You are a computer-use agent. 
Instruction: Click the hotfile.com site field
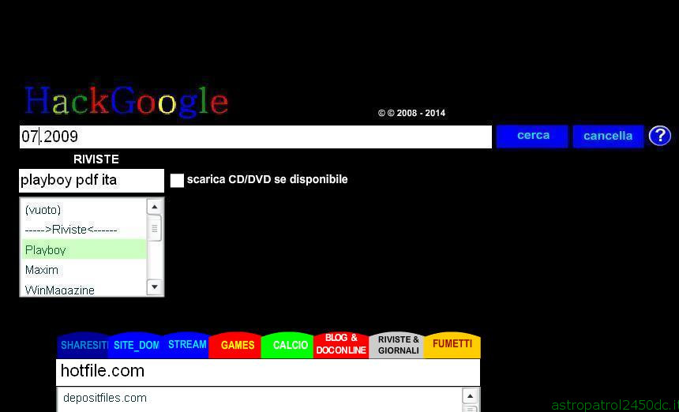tap(268, 373)
